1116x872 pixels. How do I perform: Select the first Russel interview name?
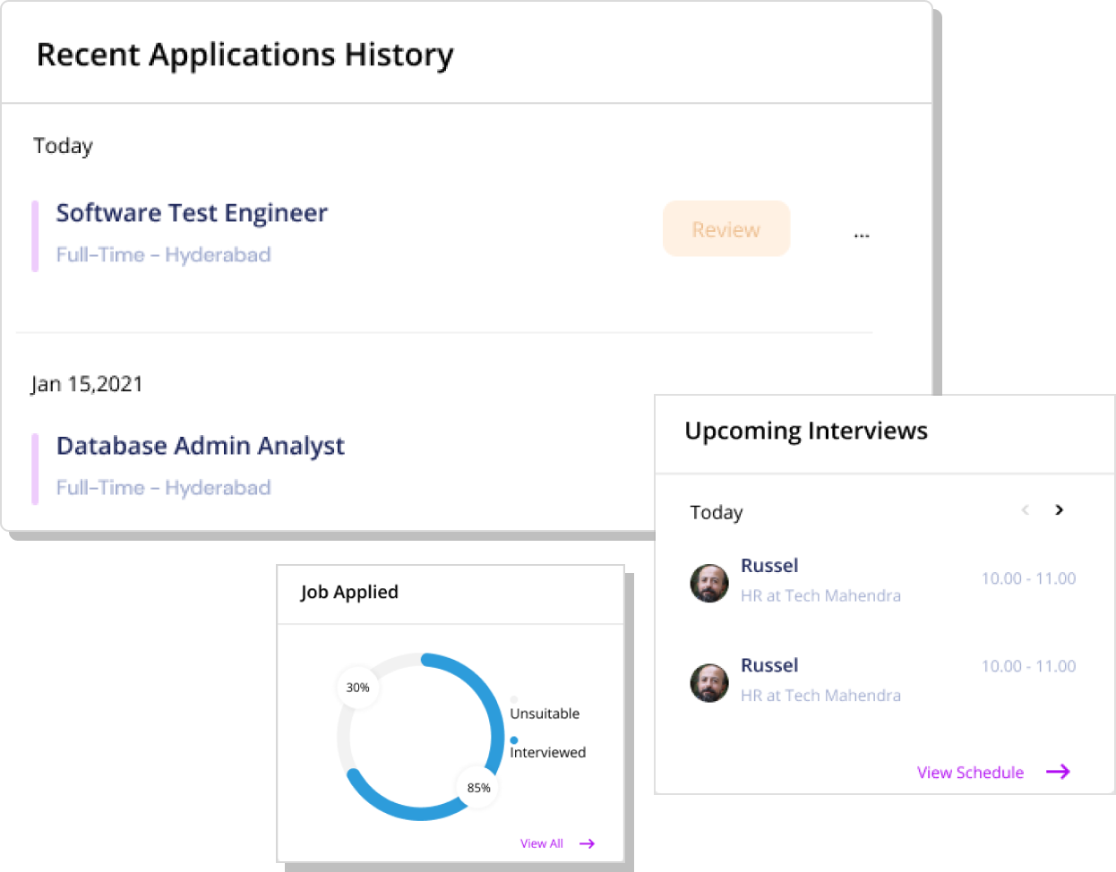tap(769, 566)
